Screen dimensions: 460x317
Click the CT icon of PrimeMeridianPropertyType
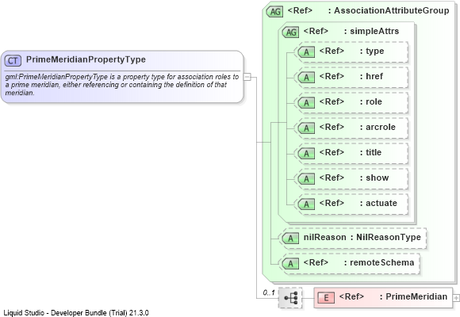13,61
